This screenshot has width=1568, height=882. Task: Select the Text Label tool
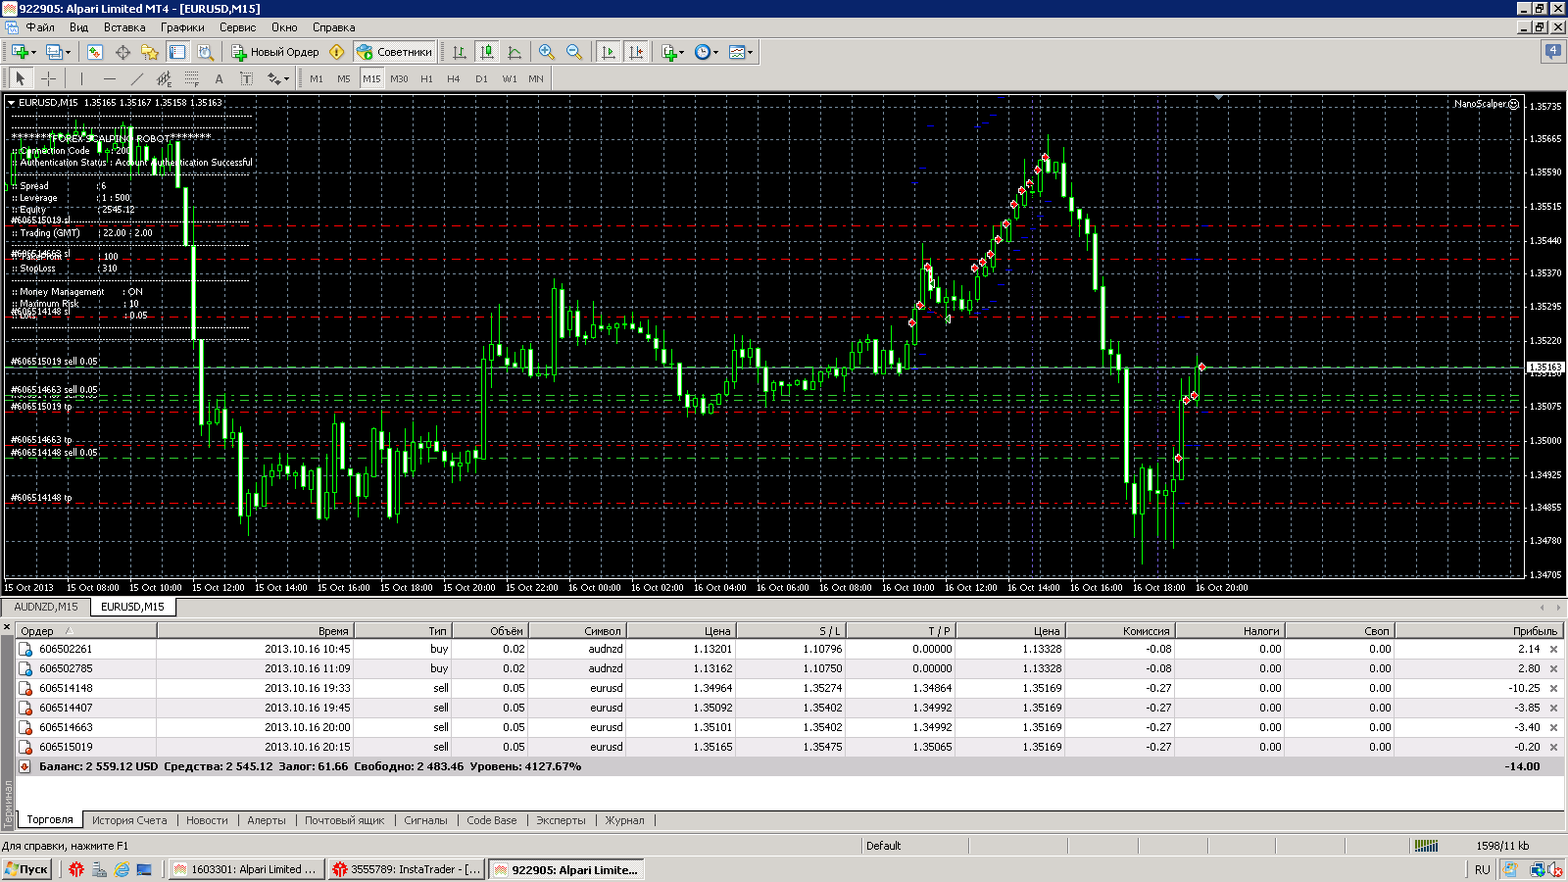(x=246, y=78)
